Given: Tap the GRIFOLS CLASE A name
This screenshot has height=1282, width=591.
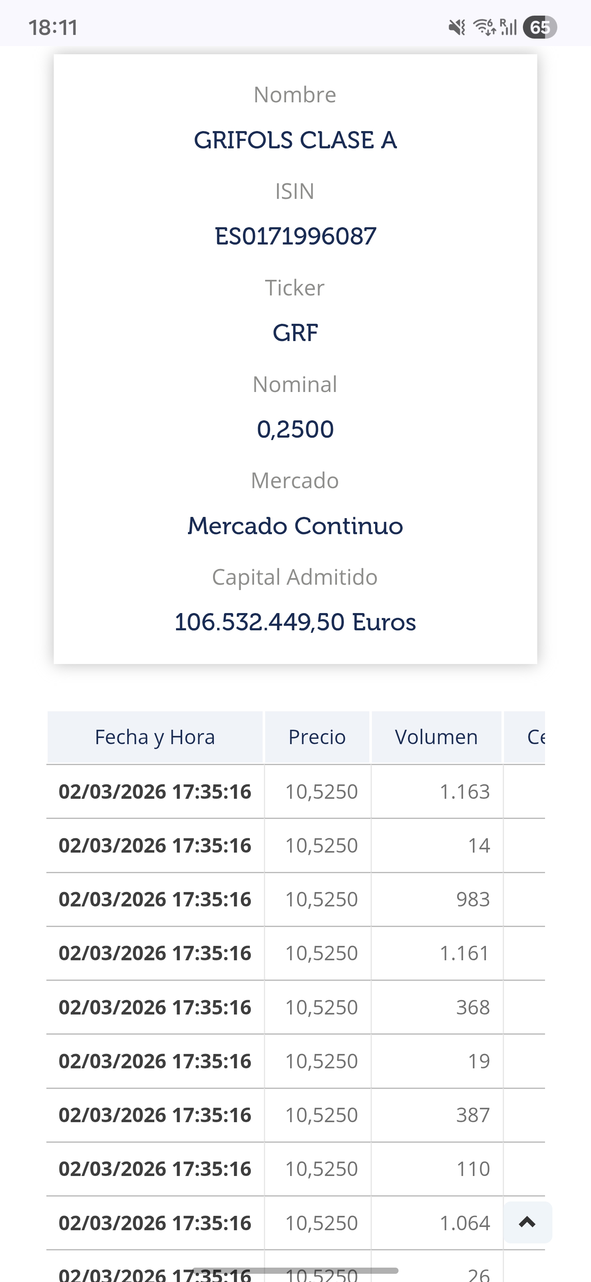Looking at the screenshot, I should 295,140.
